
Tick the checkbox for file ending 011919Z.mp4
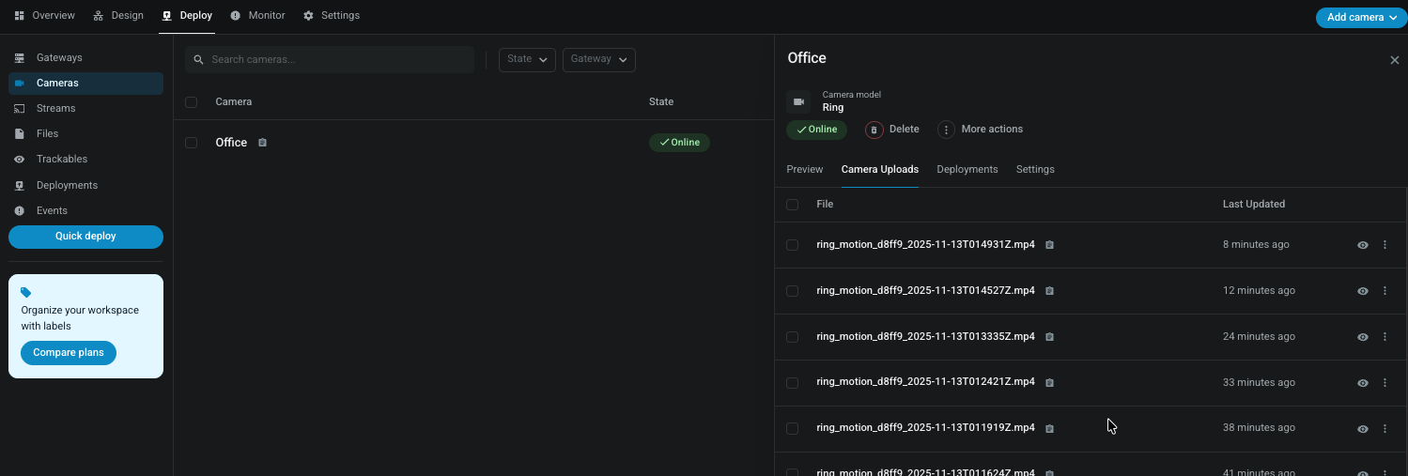(793, 428)
